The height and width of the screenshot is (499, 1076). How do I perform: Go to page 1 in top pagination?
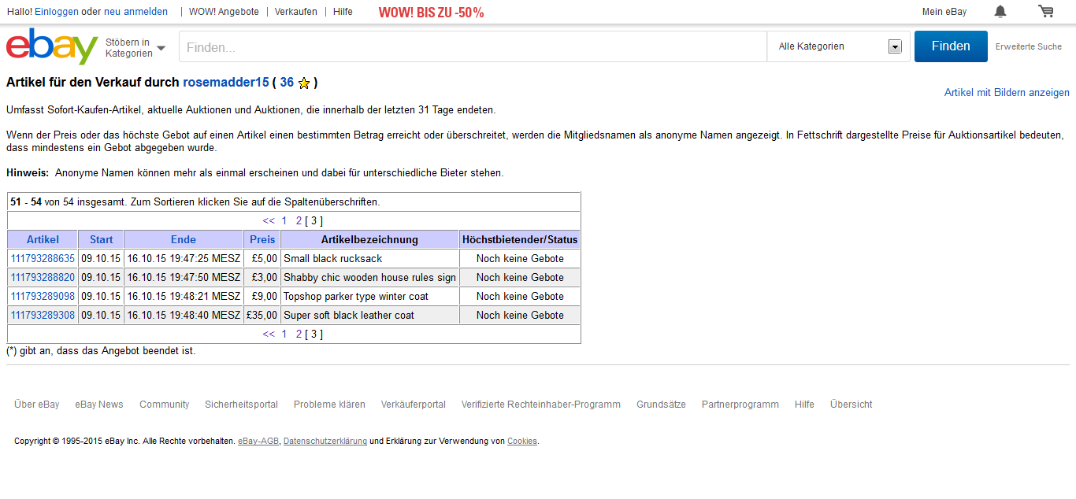(284, 221)
